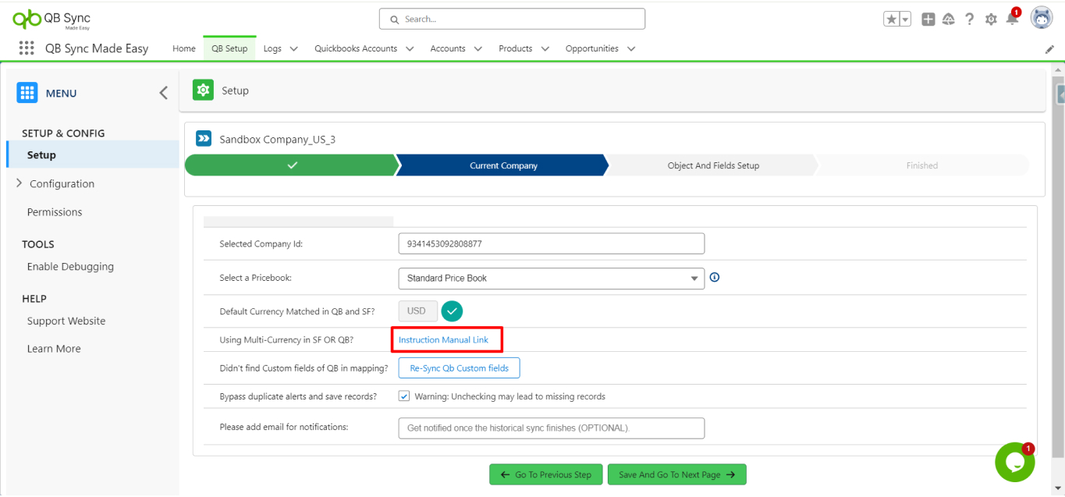
Task: Open favorites star icon
Action: coord(891,20)
